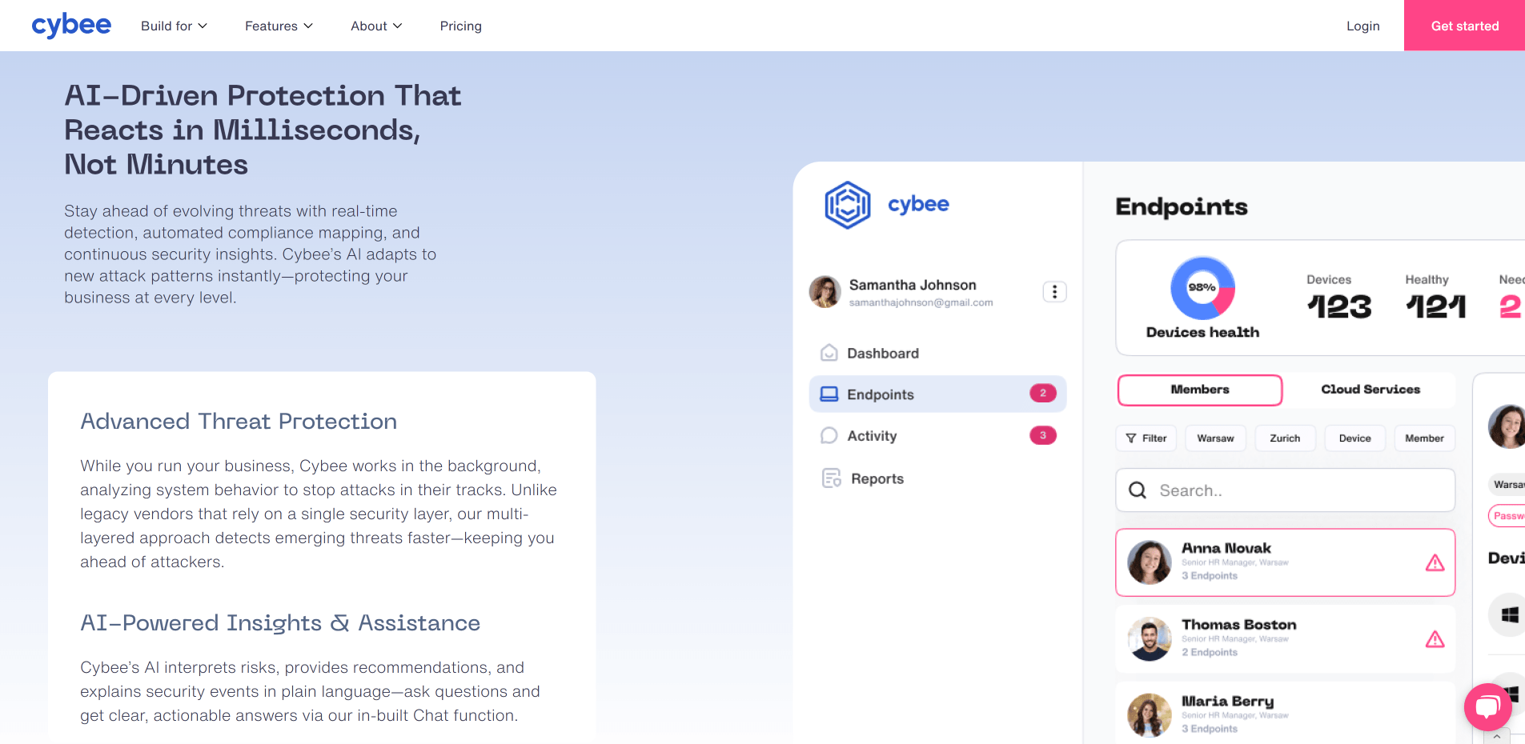Screen dimensions: 1525x744
Task: Toggle the Zurich filter chip
Action: [1285, 438]
